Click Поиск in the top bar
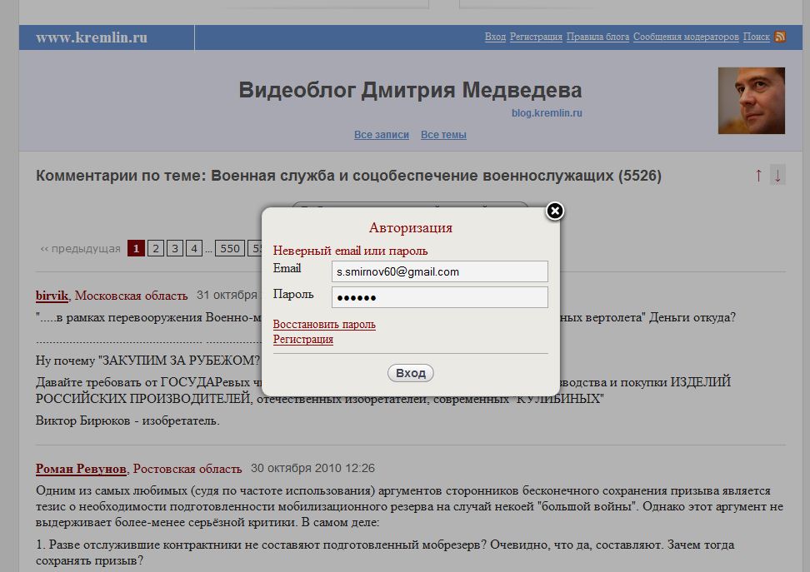Screen dimensions: 810x572 click(756, 37)
